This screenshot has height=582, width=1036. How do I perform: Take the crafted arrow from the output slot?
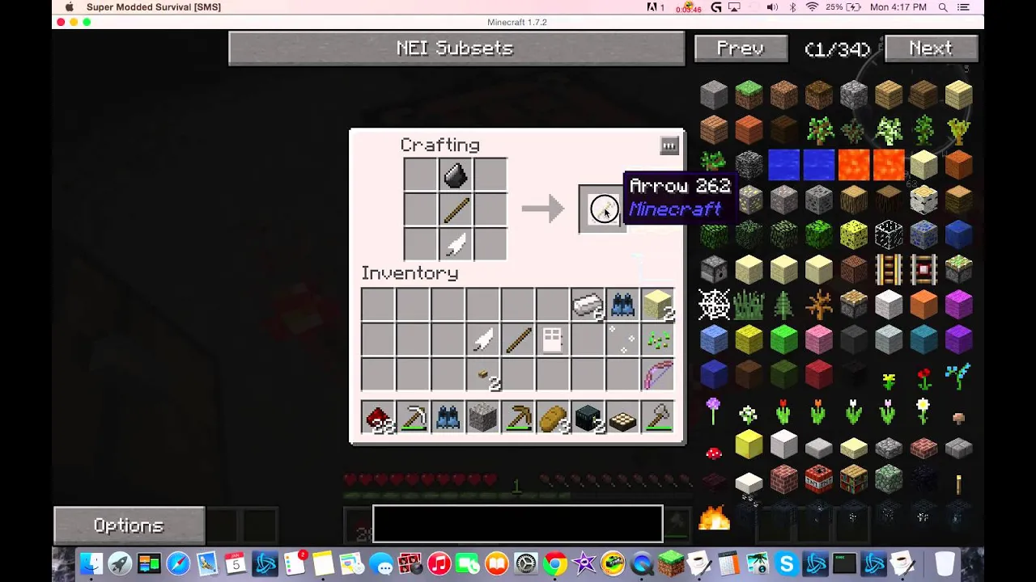[604, 209]
